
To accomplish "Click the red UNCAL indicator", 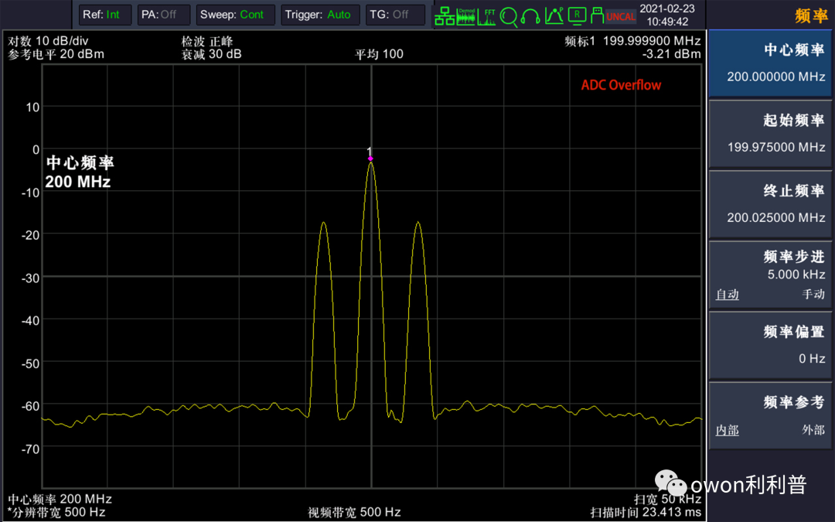I will tap(620, 16).
